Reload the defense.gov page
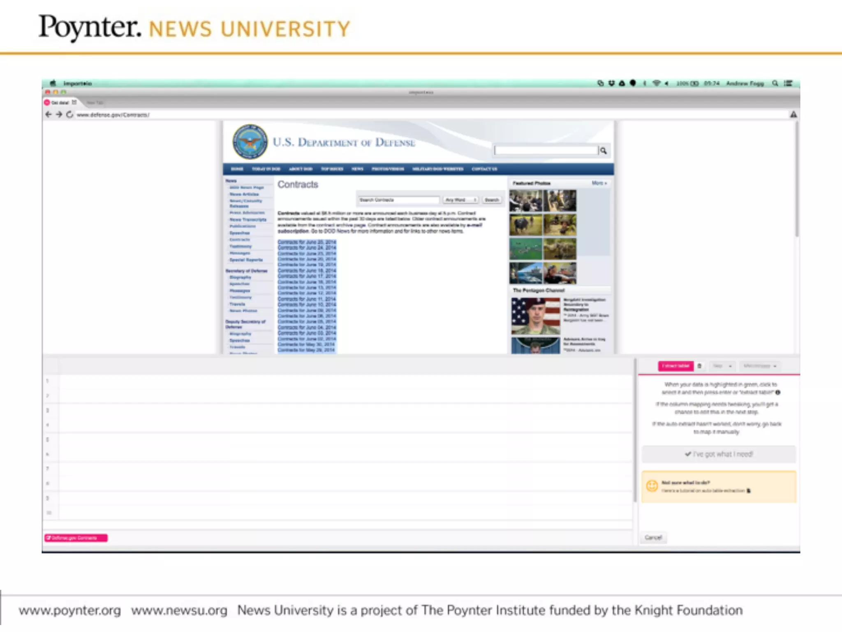Screen dimensions: 842x632 click(x=69, y=114)
